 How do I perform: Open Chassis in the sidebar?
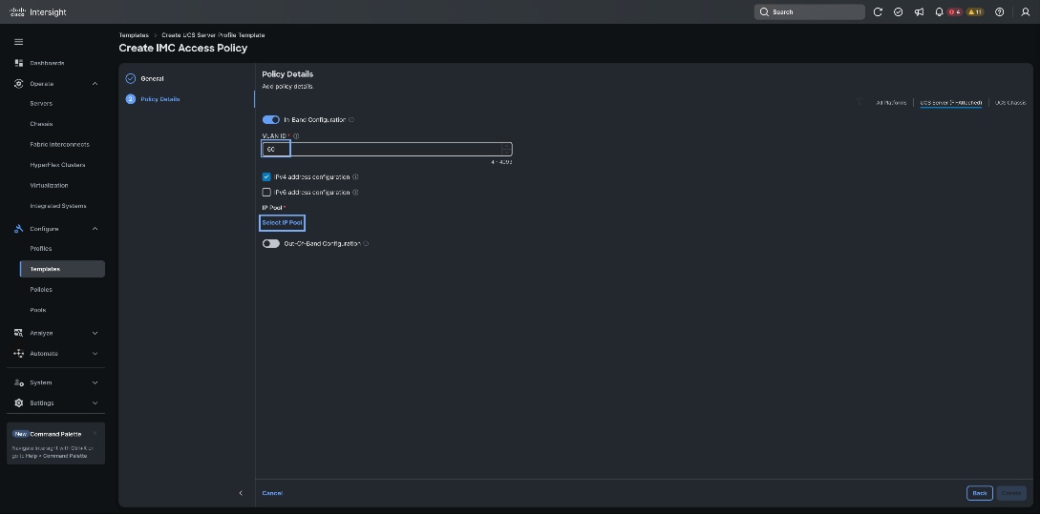41,124
